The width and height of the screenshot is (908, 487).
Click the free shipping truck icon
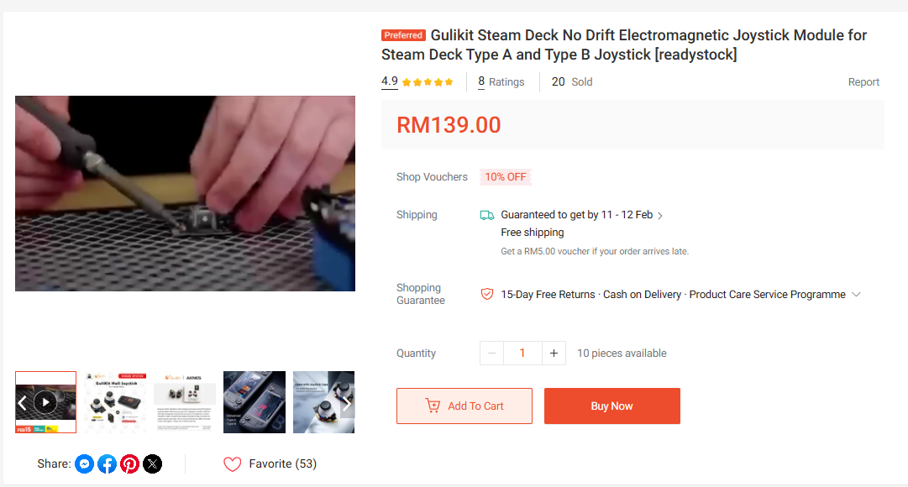tap(487, 216)
